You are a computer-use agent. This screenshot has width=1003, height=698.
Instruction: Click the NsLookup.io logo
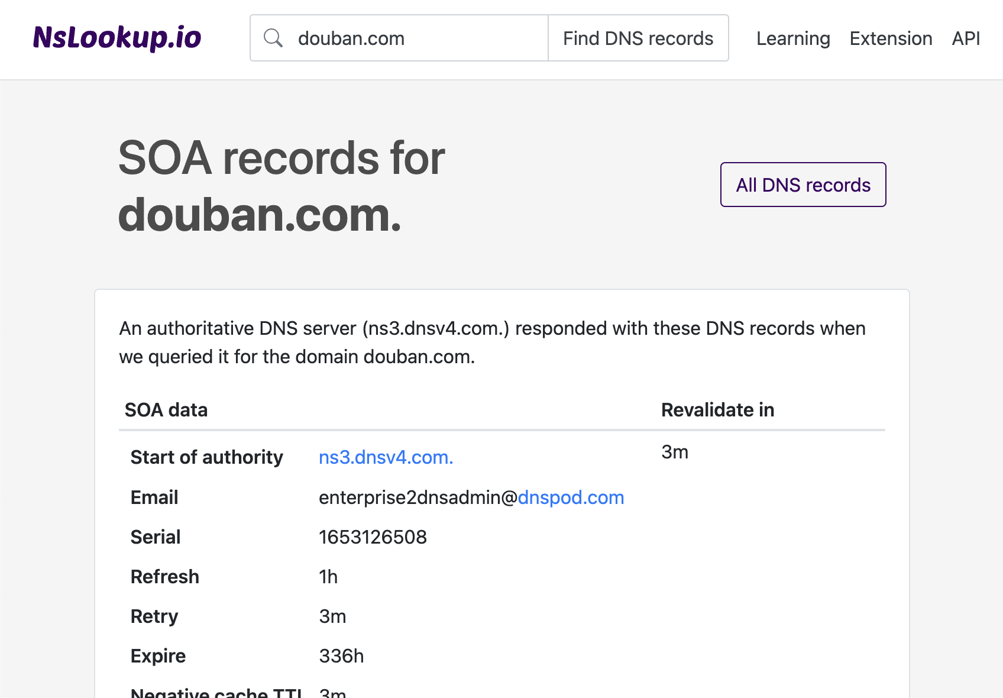tap(117, 37)
